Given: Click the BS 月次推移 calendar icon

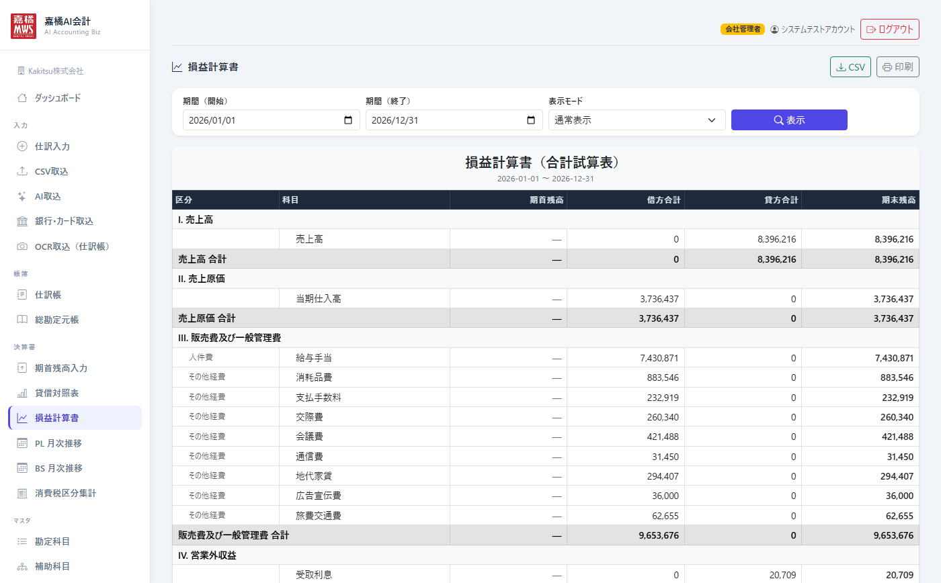Looking at the screenshot, I should (x=22, y=468).
